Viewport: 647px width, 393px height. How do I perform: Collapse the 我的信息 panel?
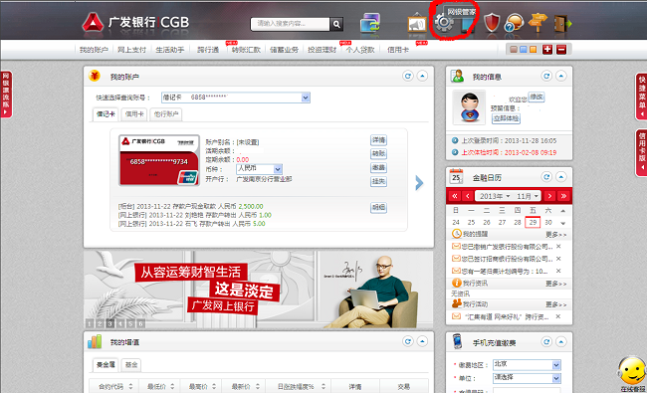(560, 76)
